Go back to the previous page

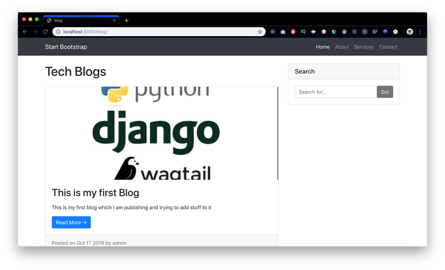(25, 32)
